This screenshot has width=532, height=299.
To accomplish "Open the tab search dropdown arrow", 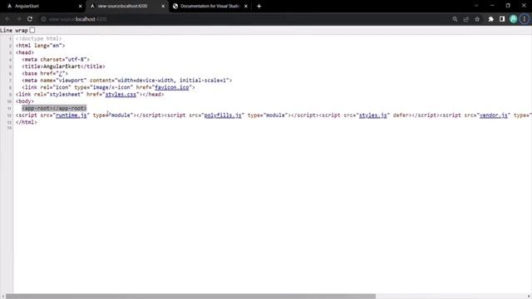I will [476, 6].
